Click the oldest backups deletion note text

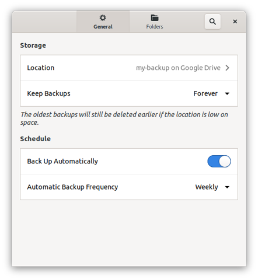[x=124, y=118]
